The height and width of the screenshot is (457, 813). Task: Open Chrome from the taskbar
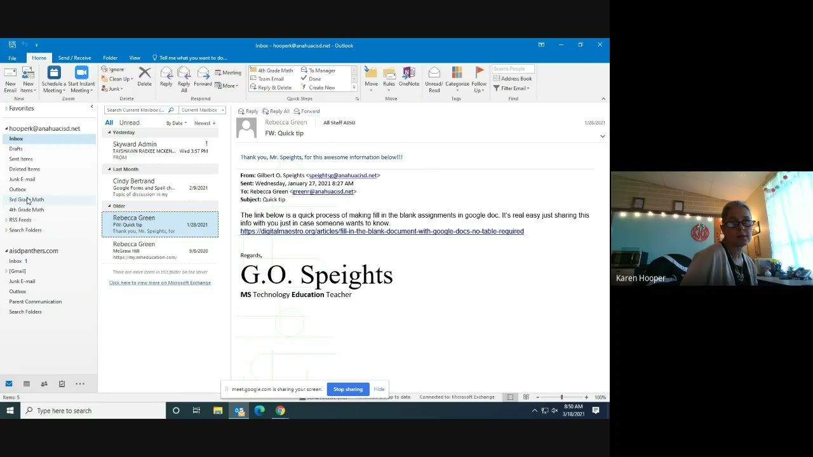(x=280, y=411)
